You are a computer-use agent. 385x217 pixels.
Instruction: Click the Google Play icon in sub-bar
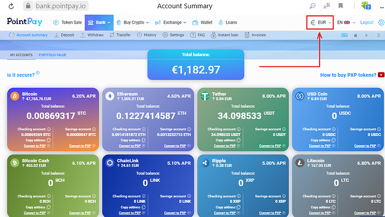click(367, 35)
